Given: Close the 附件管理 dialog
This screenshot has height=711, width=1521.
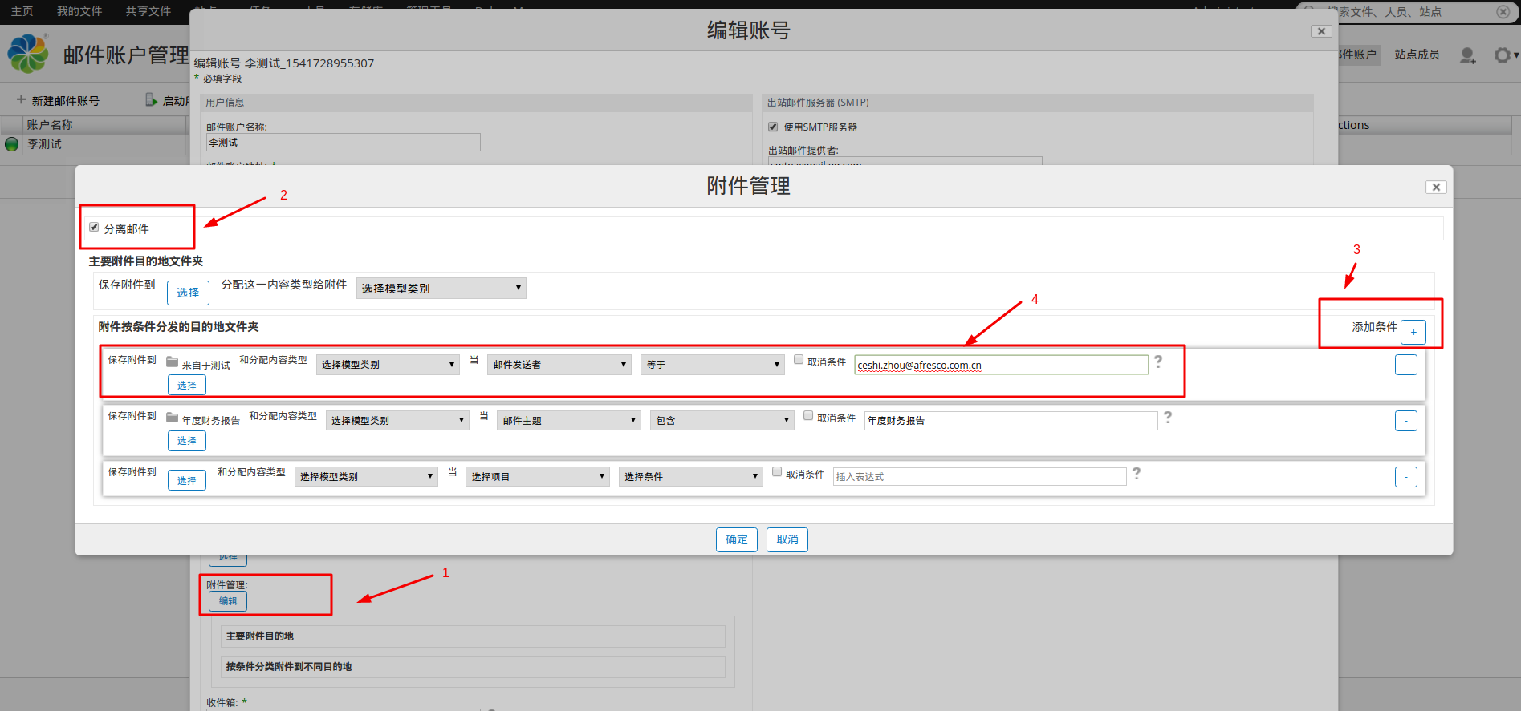Looking at the screenshot, I should click(x=1436, y=187).
